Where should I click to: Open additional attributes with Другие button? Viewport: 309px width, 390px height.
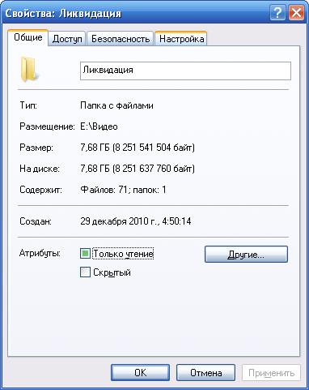click(x=246, y=255)
